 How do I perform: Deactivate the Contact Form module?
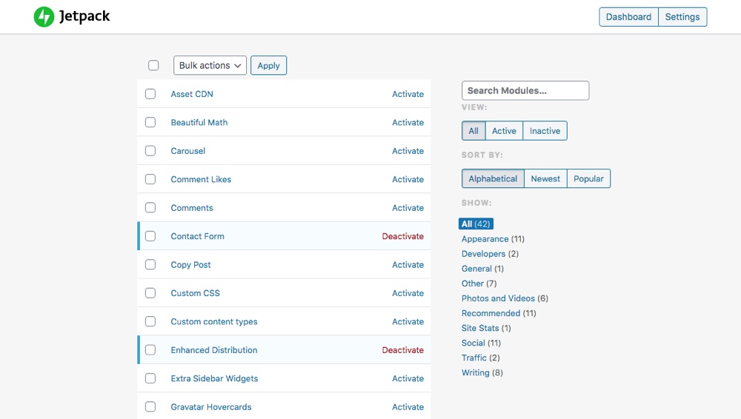point(402,235)
